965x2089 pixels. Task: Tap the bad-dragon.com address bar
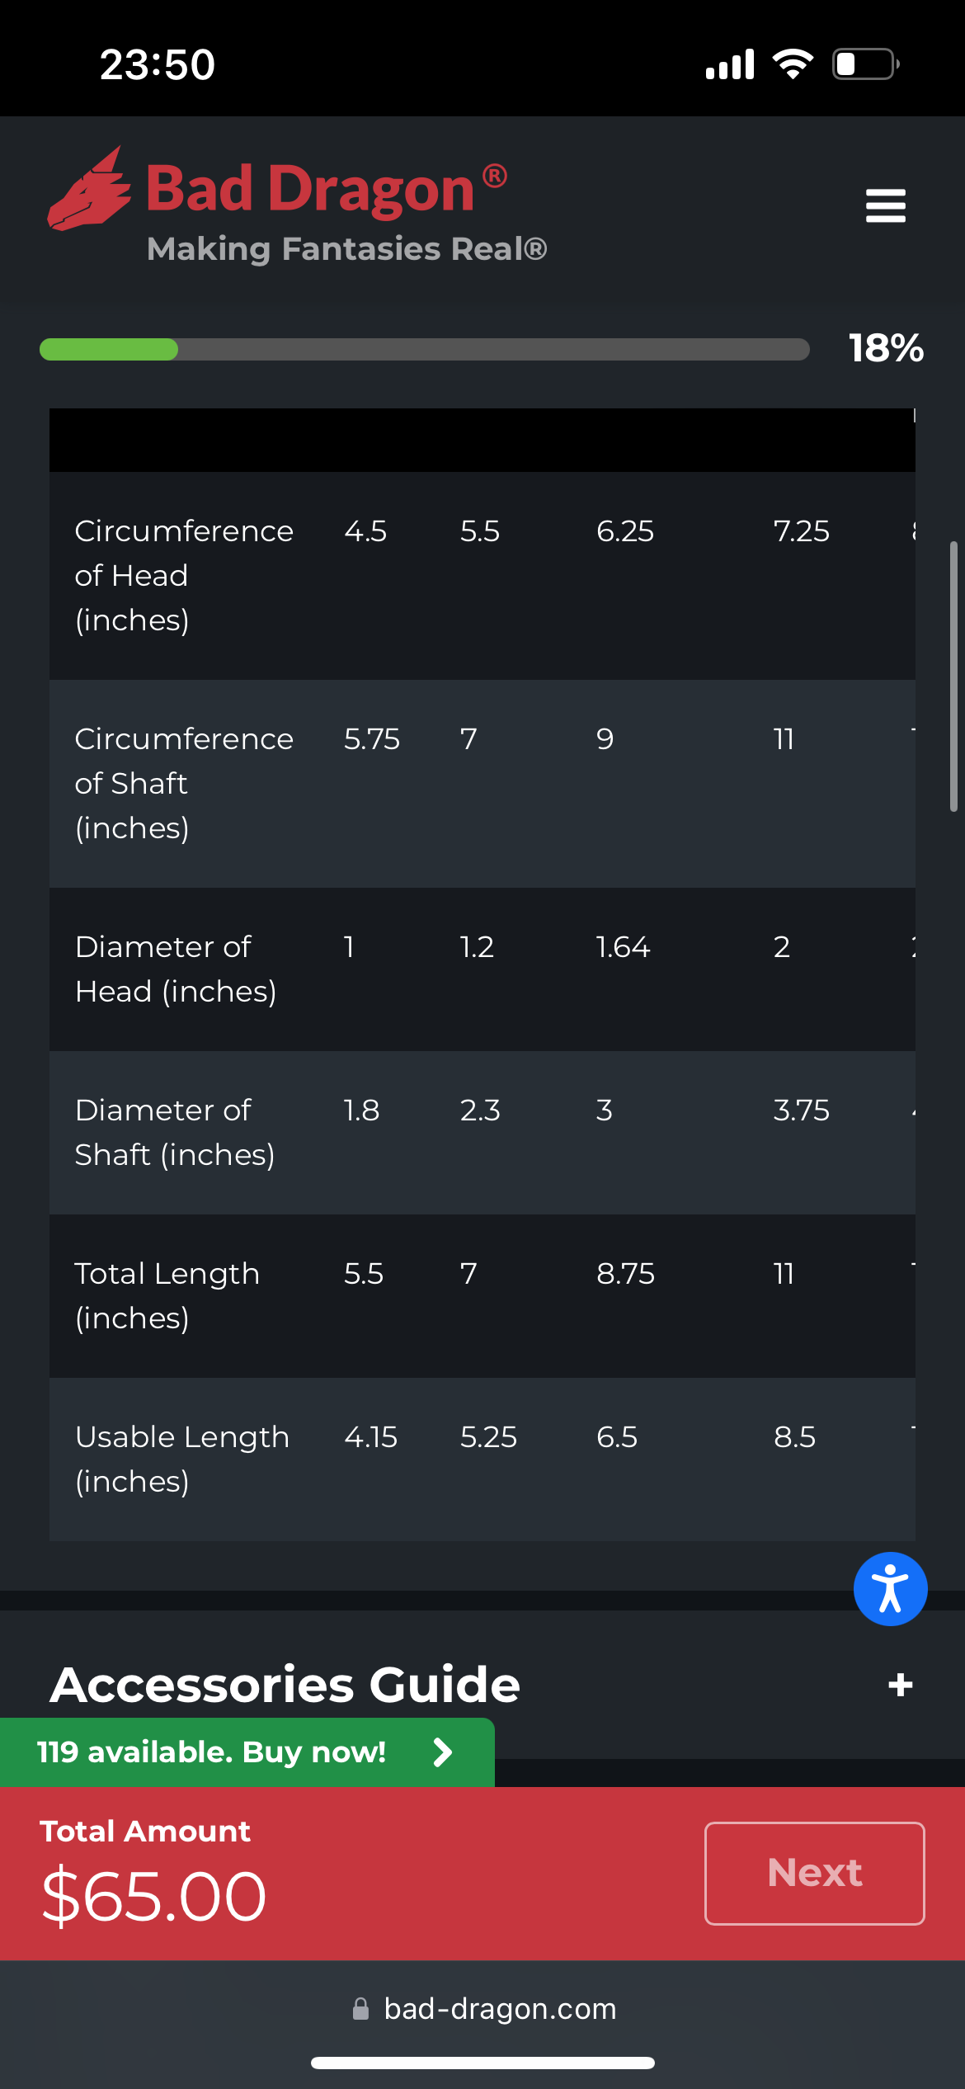click(500, 2008)
